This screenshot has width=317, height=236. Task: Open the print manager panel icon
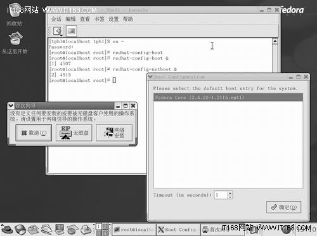[x=86, y=230]
